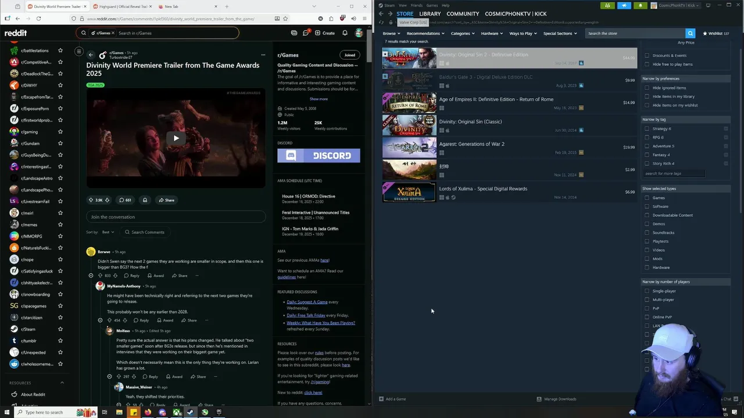744x418 pixels.
Task: Open the r/gaming community from sidebar
Action: [x=29, y=132]
